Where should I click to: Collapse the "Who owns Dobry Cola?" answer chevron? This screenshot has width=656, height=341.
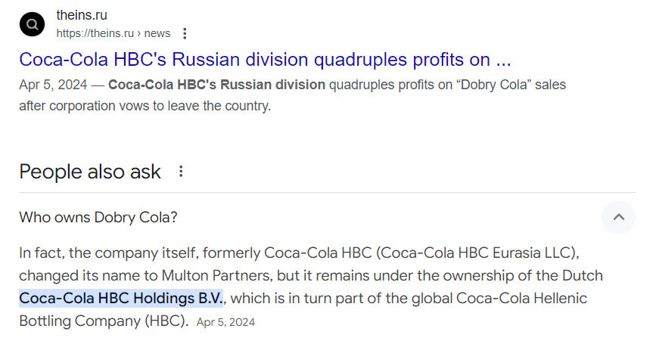click(618, 218)
